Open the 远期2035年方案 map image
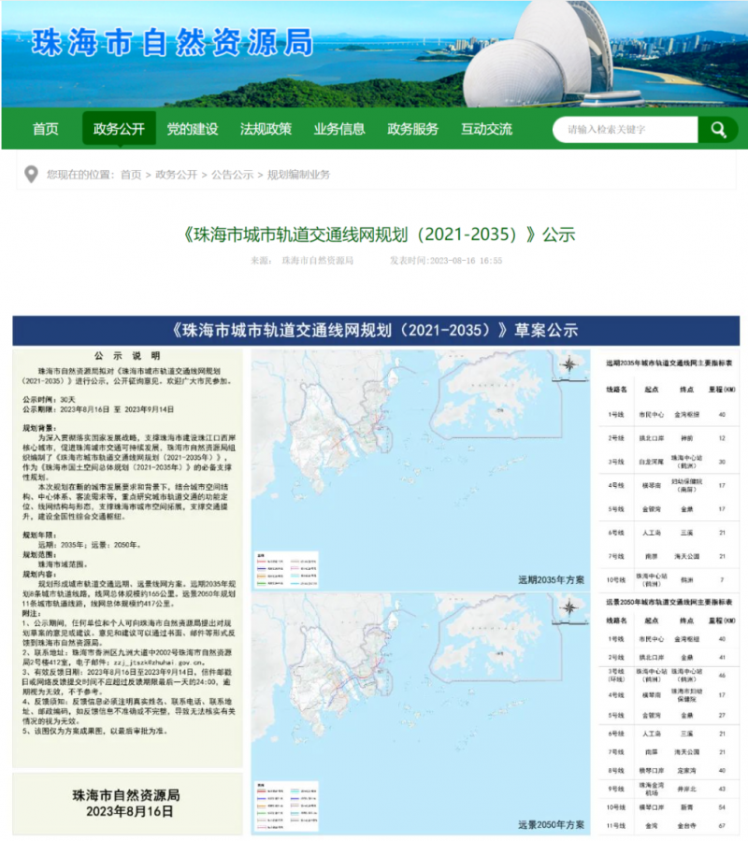The width and height of the screenshot is (748, 841). coord(421,467)
